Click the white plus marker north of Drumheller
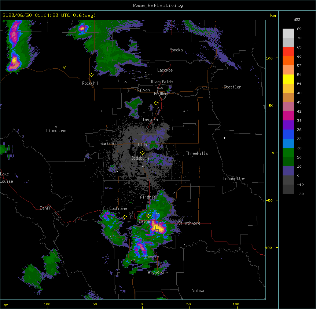Viewport: 316px width, 309px height. (x=224, y=138)
